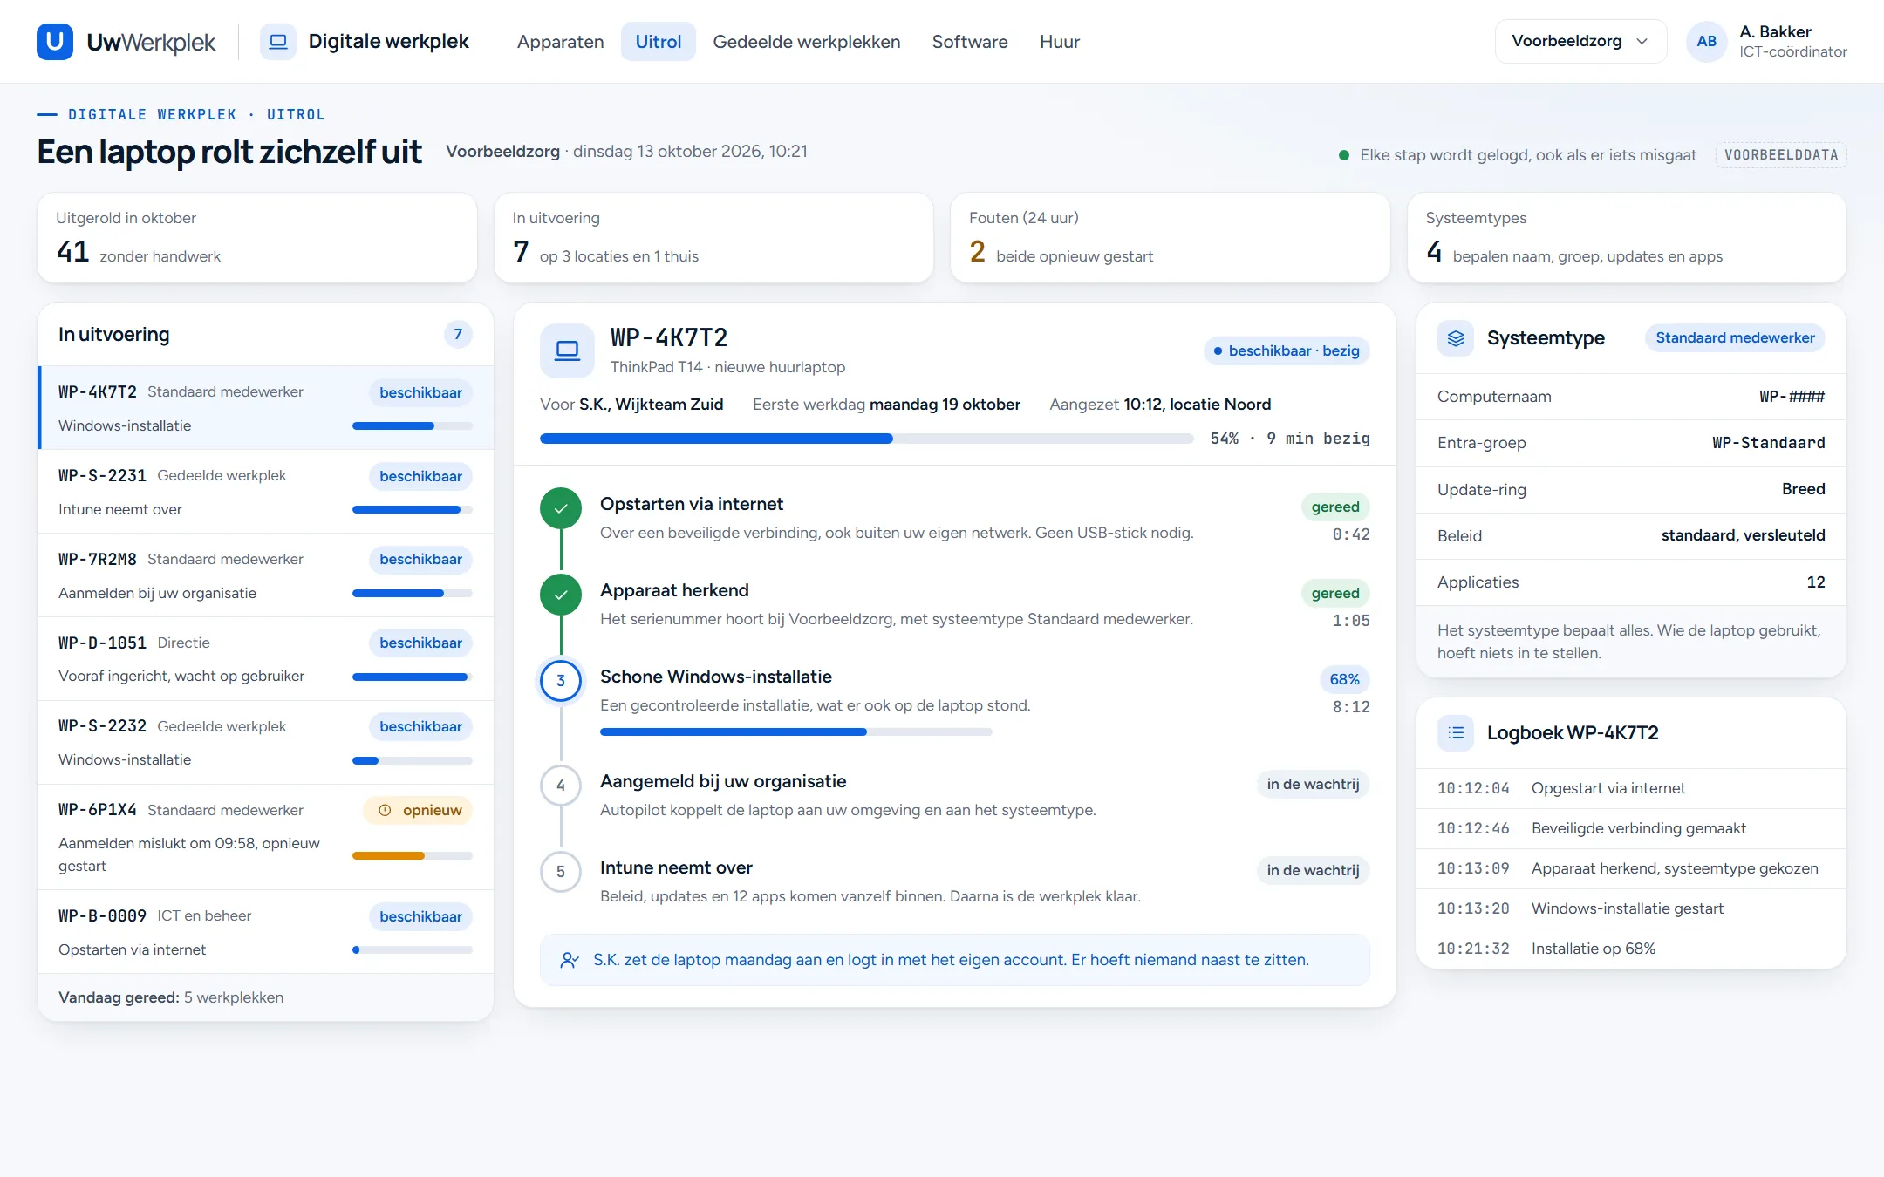Click step 4 circle Aangemeld bij uw organisatie
This screenshot has height=1177, width=1884.
(x=561, y=786)
